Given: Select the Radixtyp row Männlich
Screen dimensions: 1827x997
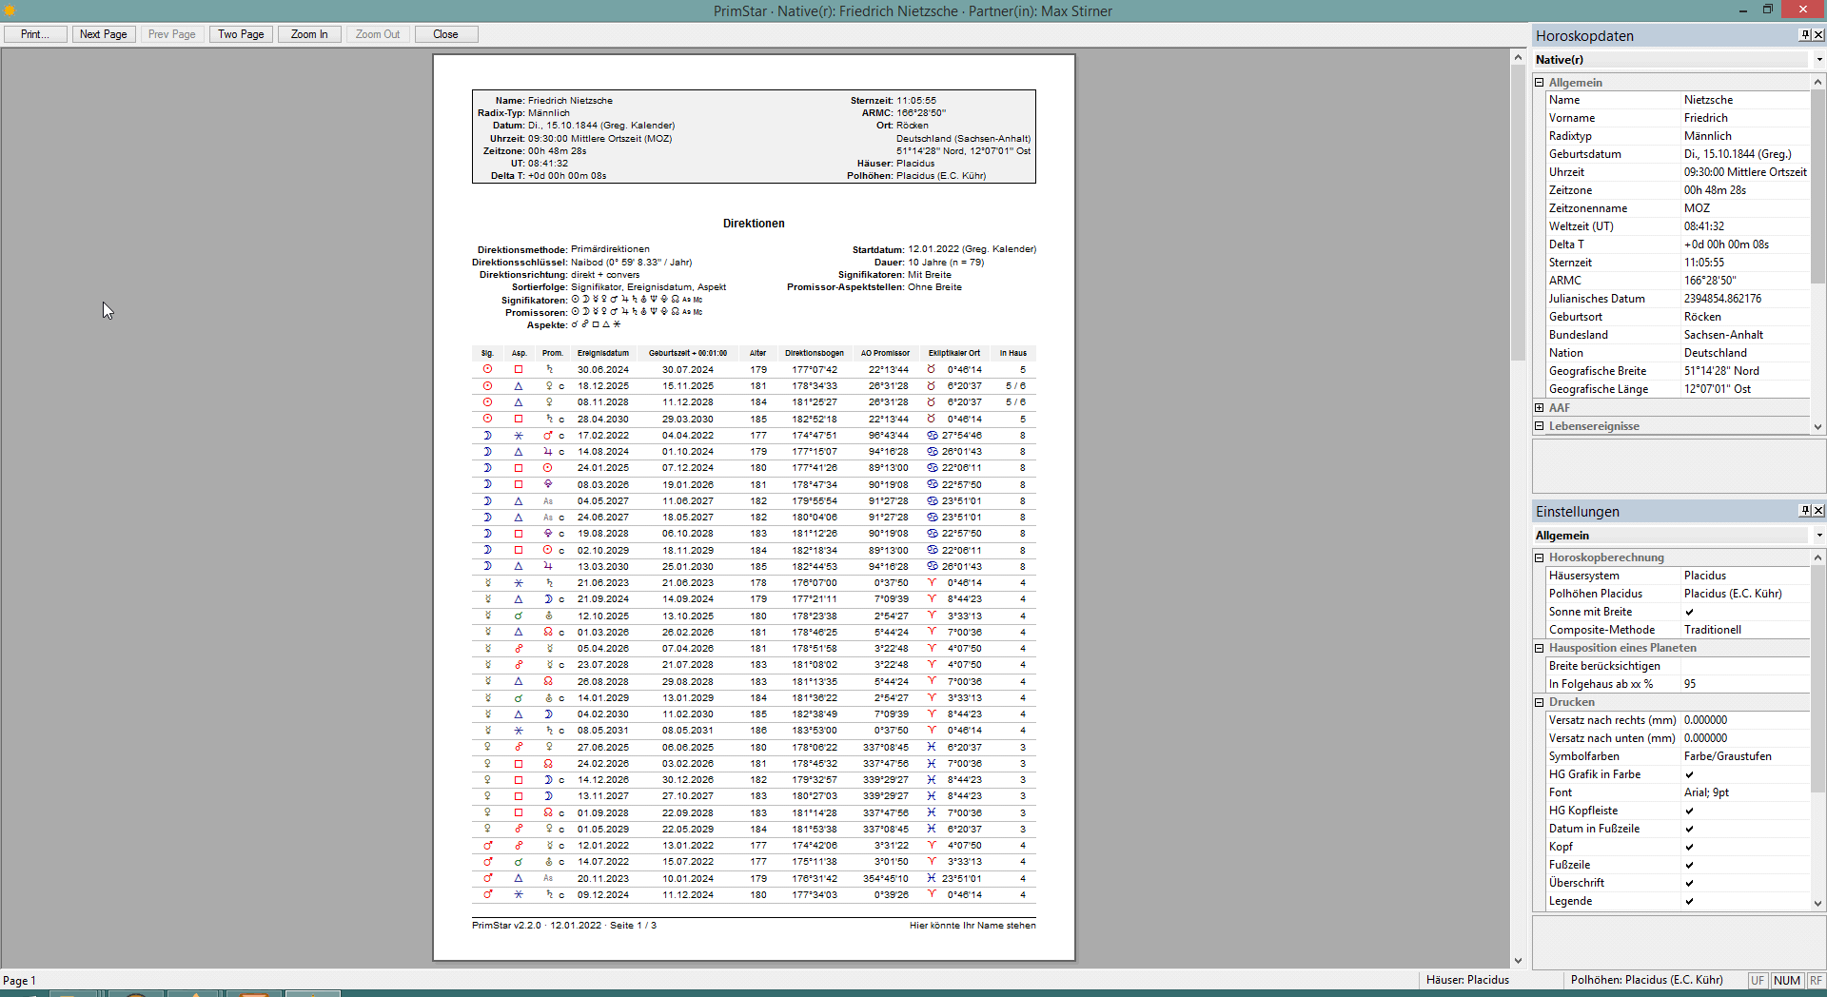Looking at the screenshot, I should (x=1679, y=136).
